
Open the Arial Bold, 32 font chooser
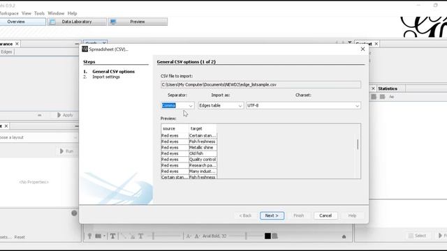[214, 236]
